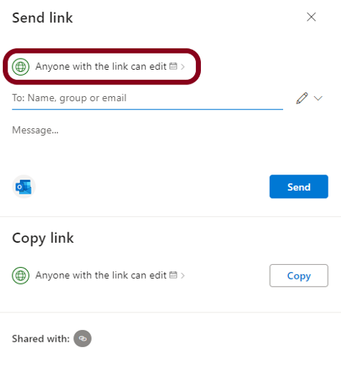Click the calendar expiry icon in the Send link setting
341x388 pixels.
click(x=173, y=66)
